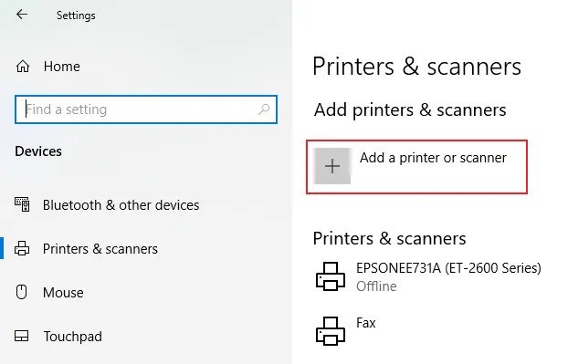This screenshot has width=568, height=364.
Task: Click the Printers & scanners sidebar icon
Action: coord(22,248)
